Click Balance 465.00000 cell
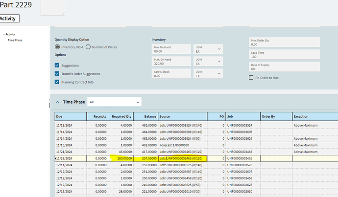 [145, 125]
